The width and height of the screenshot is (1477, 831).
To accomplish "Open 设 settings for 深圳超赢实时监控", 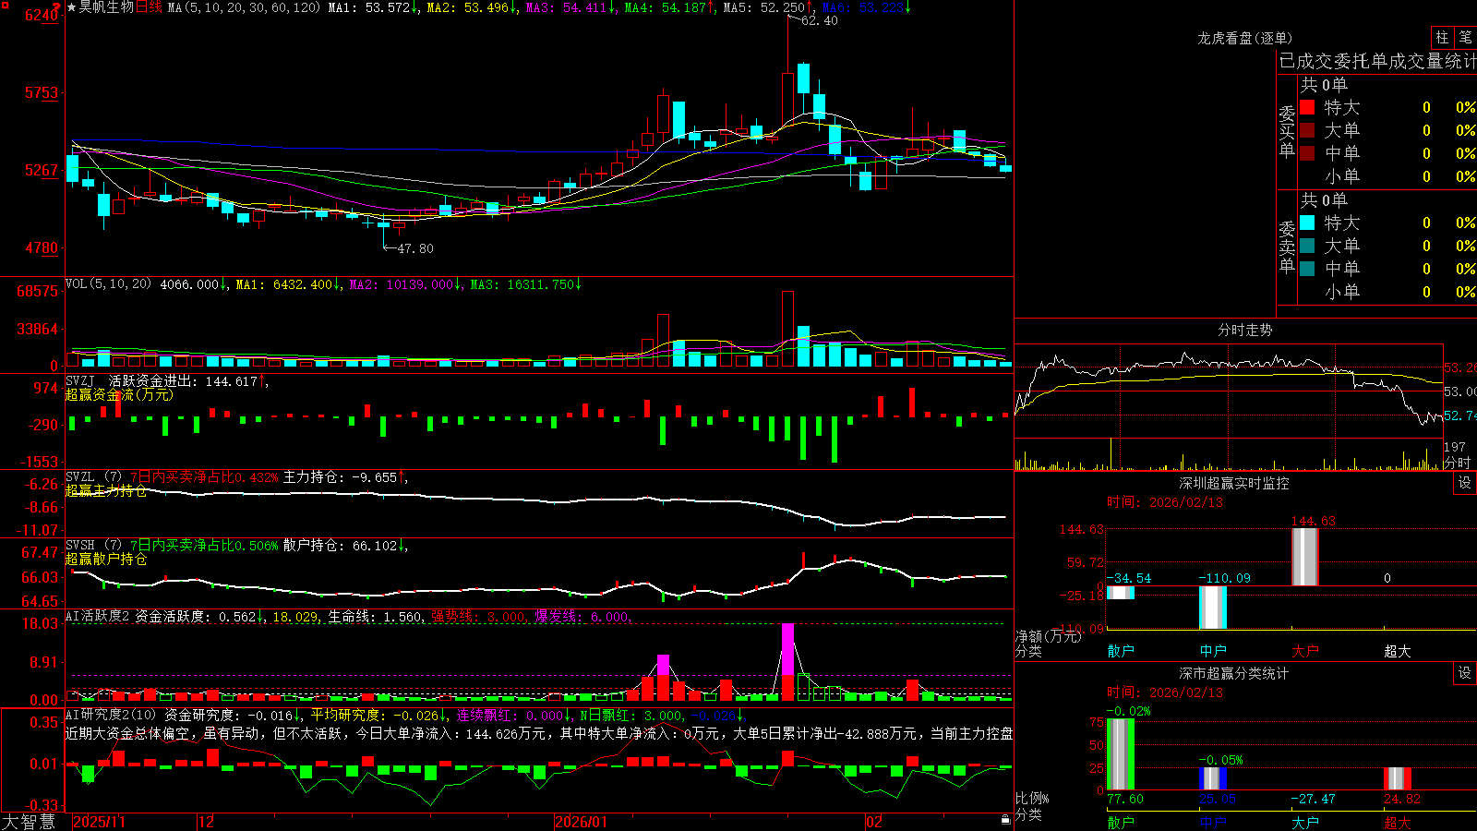I will click(1465, 484).
